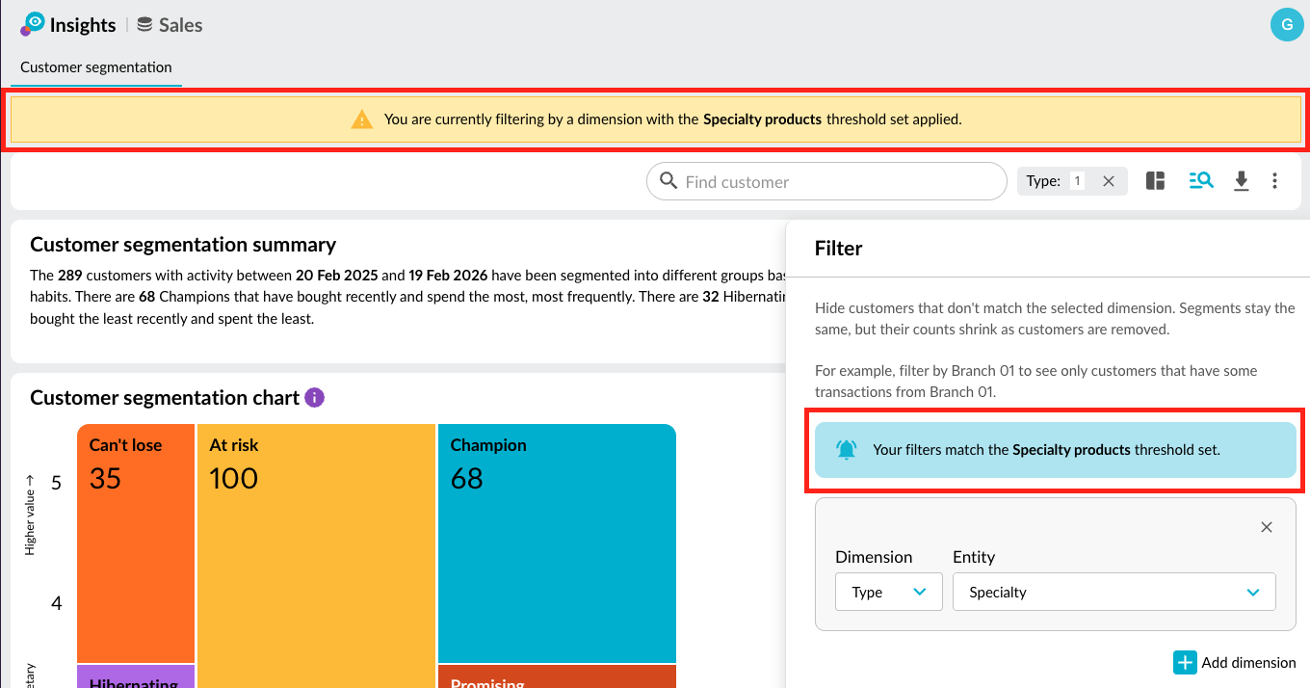
Task: Click the chart info icon
Action: click(314, 398)
